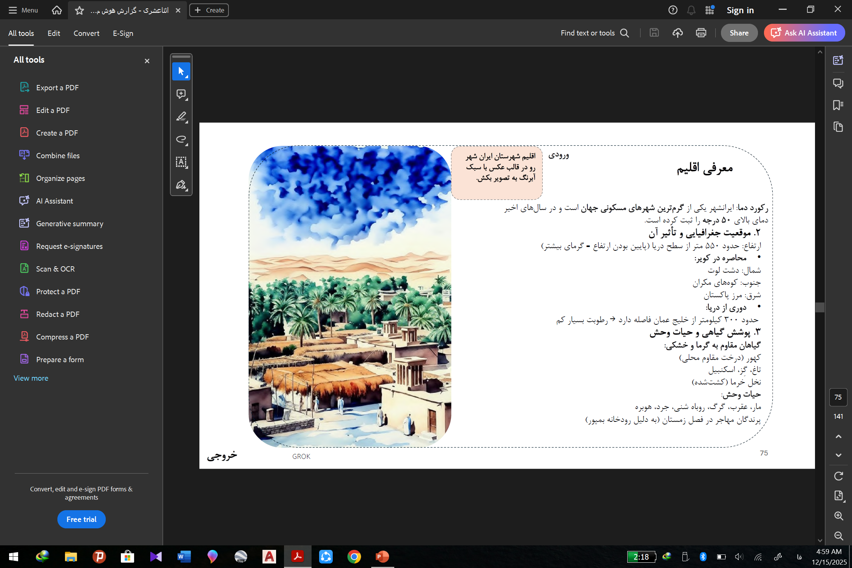Viewport: 852px width, 568px height.
Task: Open the page display settings icon
Action: pyautogui.click(x=838, y=495)
